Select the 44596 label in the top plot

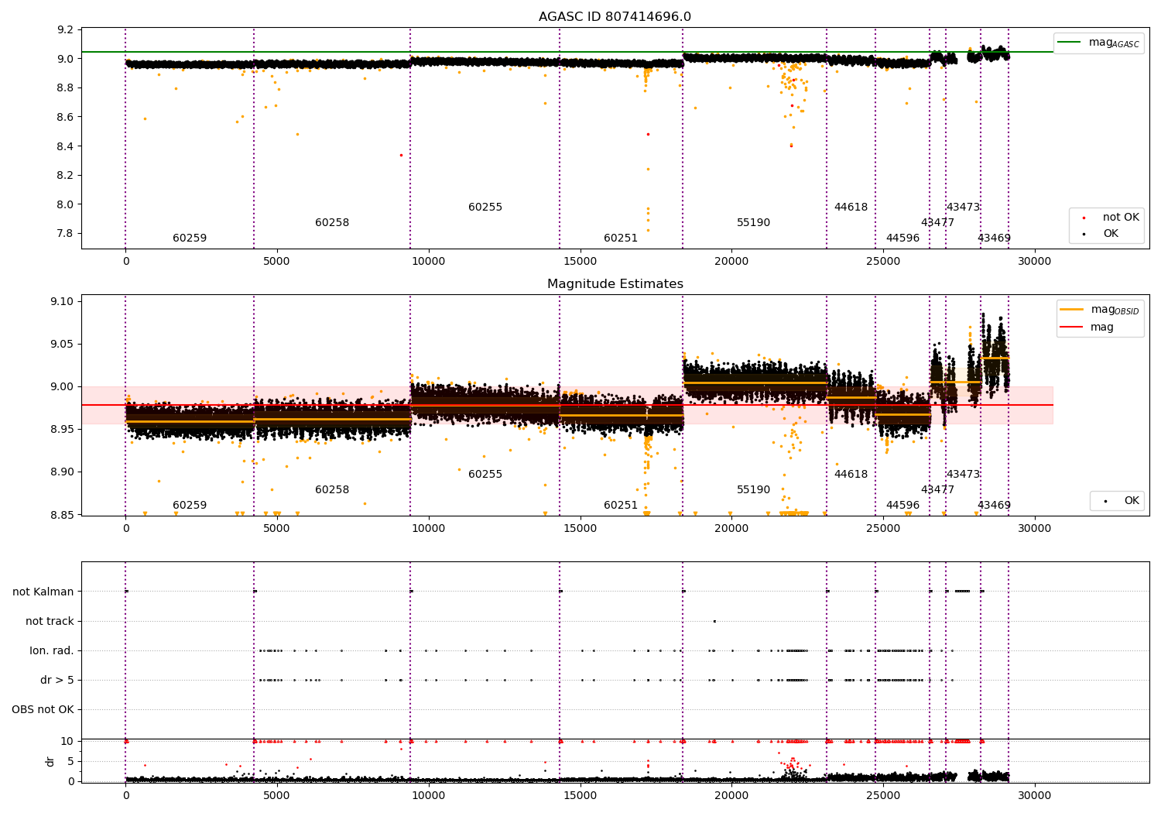click(902, 238)
